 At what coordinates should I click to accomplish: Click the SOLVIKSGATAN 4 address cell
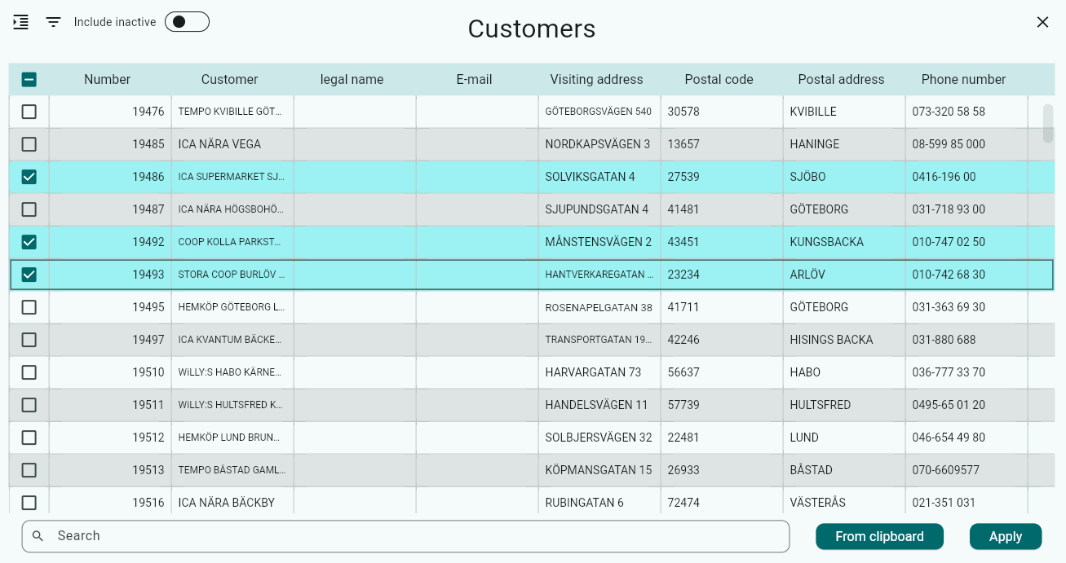pyautogui.click(x=599, y=177)
